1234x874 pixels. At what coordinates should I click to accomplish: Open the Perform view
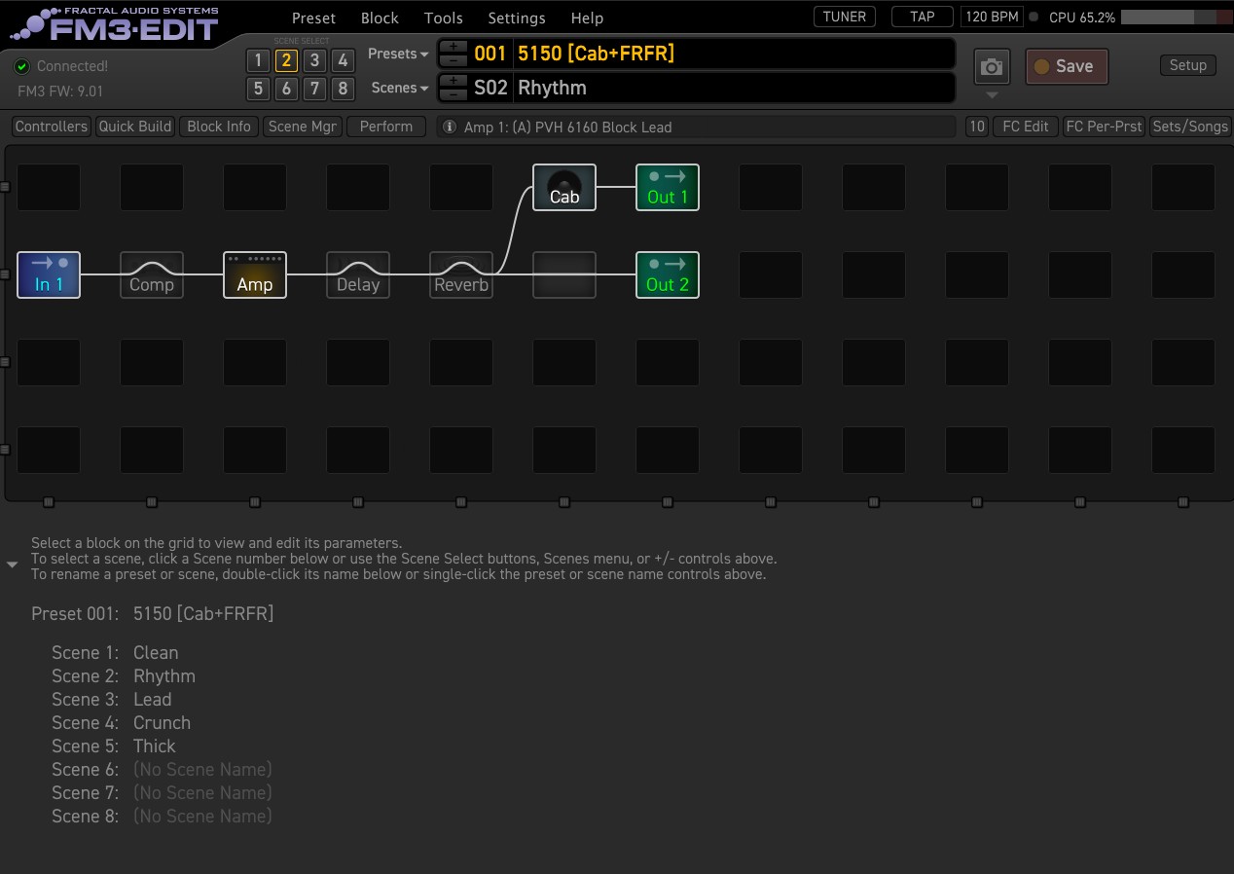coord(386,127)
